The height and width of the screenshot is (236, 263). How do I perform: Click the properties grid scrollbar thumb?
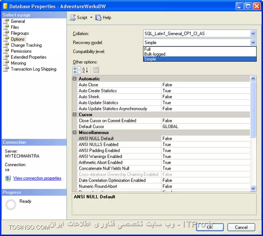253,110
